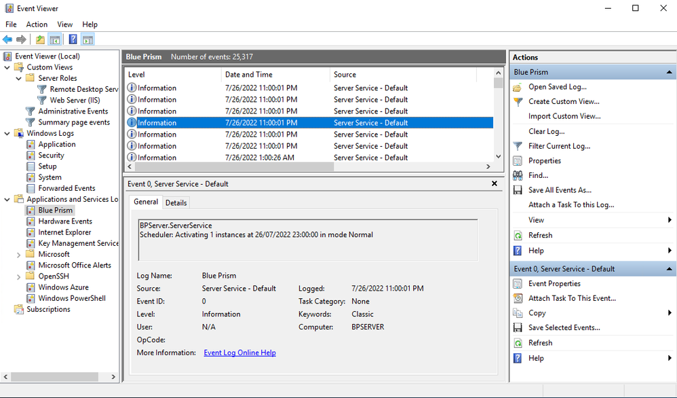Click the Open Saved Log folder icon
Viewport: 677px width, 398px height.
pos(518,87)
